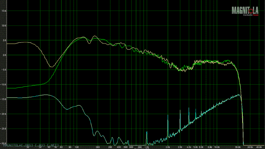265x149 pixels.
Task: Select the -20.0 label on the vertical axis
Action: click(4, 114)
